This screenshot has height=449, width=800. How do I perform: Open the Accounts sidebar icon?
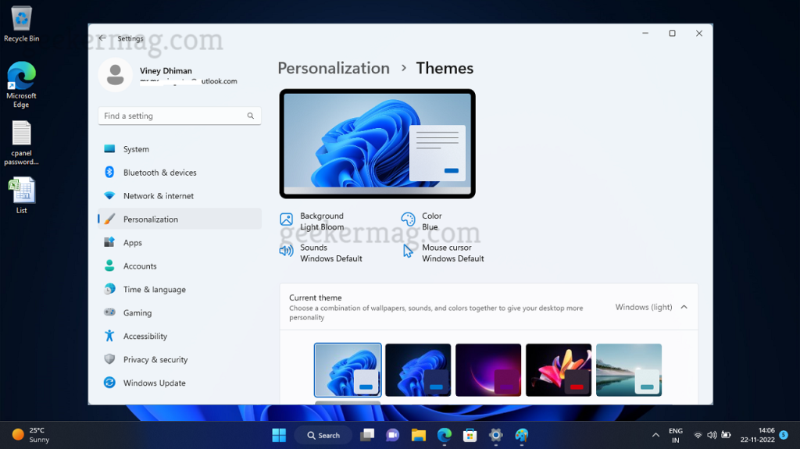click(109, 265)
